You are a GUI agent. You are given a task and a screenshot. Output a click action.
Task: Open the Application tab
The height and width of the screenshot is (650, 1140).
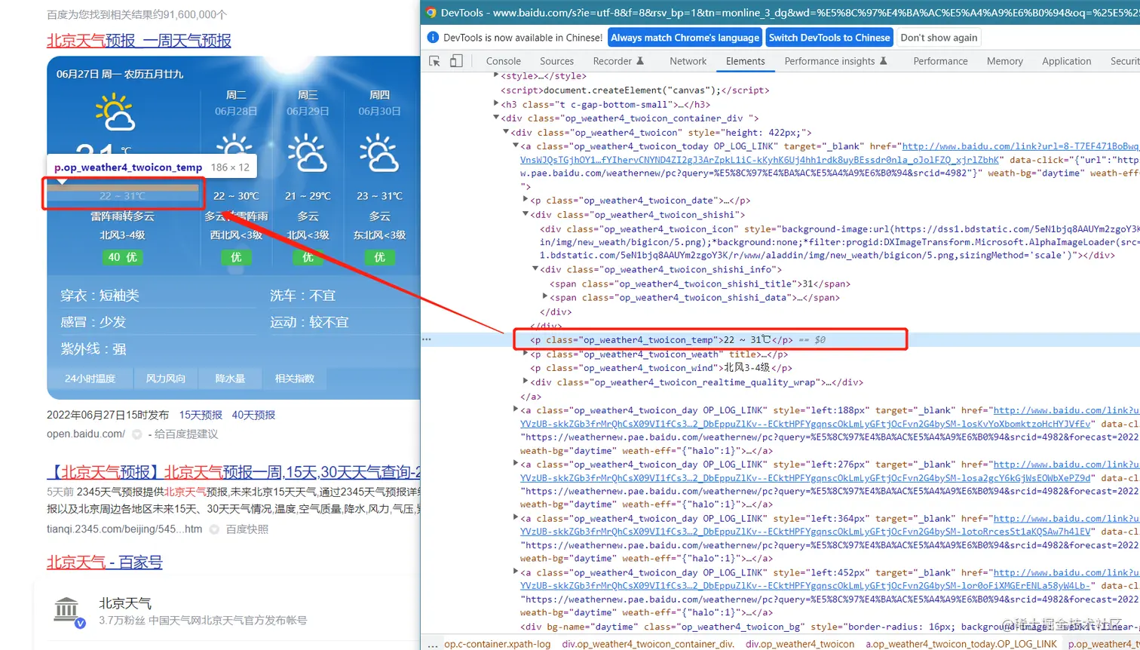tap(1067, 61)
